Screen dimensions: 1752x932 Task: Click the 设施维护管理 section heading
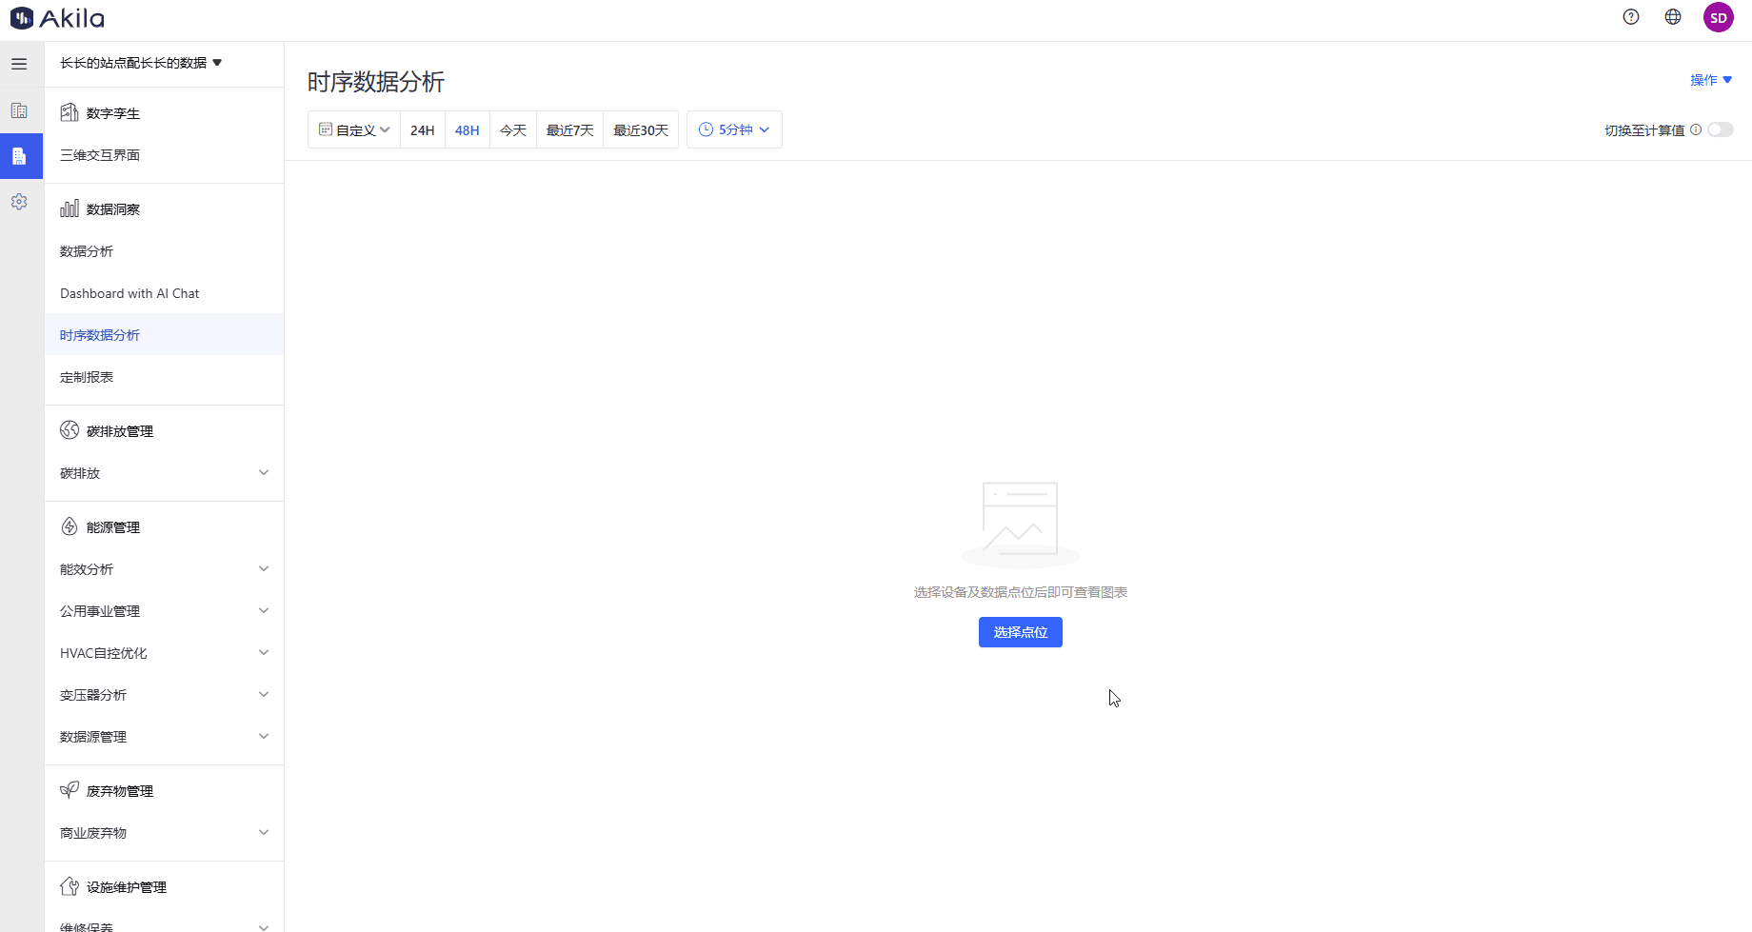(x=127, y=887)
